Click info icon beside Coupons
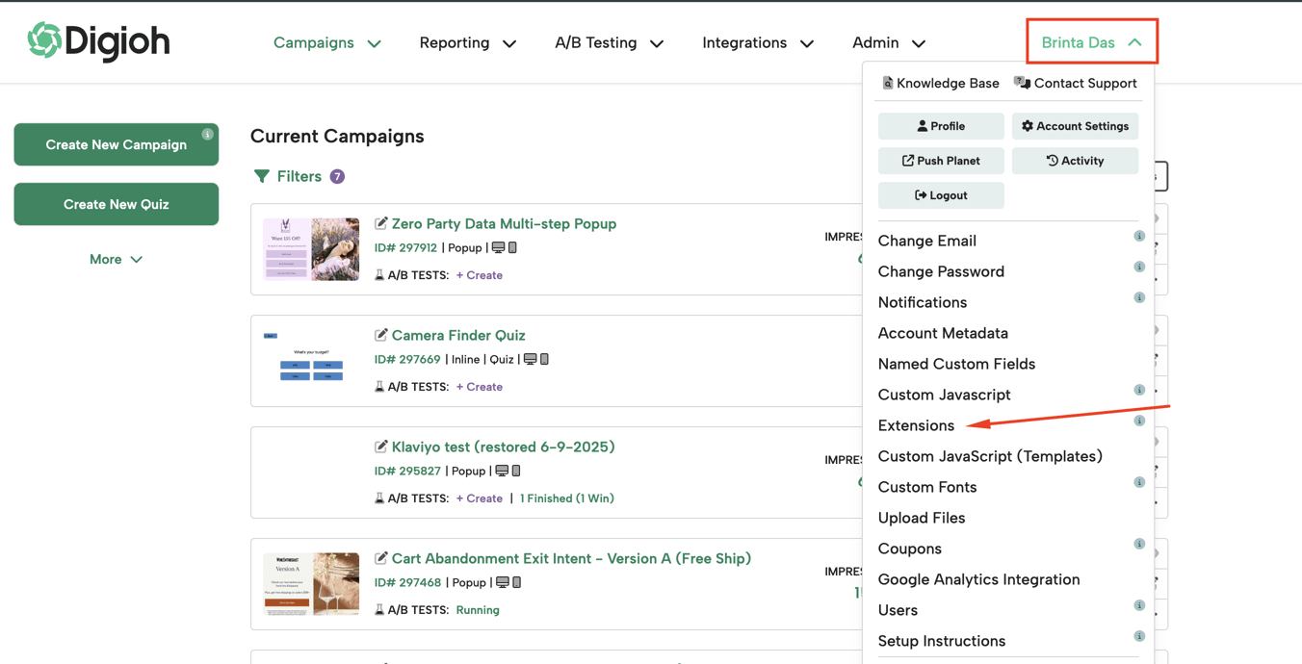This screenshot has width=1302, height=664. click(x=1139, y=544)
